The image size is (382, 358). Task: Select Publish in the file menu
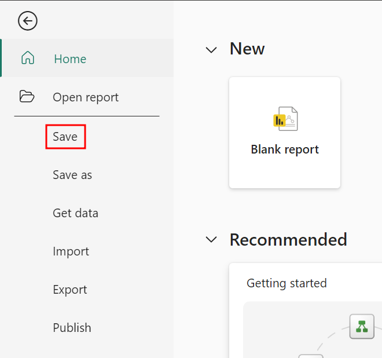[x=72, y=328]
